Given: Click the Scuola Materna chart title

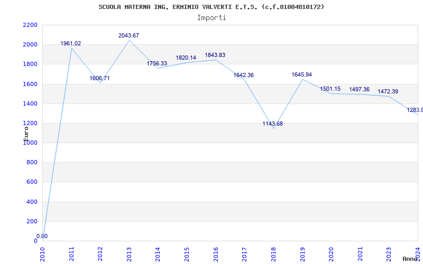Looking at the screenshot, I should point(212,7).
